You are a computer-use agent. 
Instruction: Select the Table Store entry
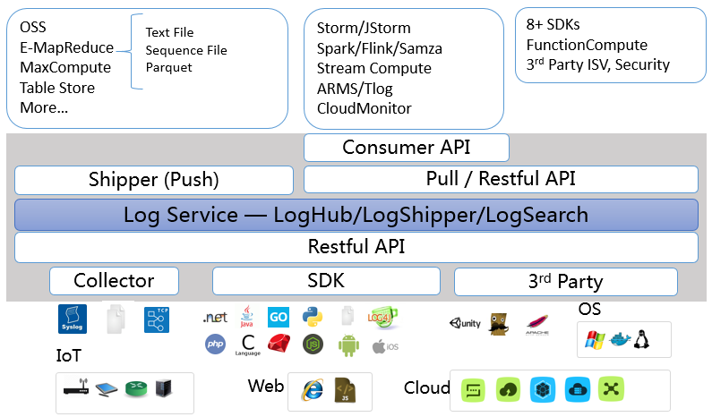pos(57,88)
